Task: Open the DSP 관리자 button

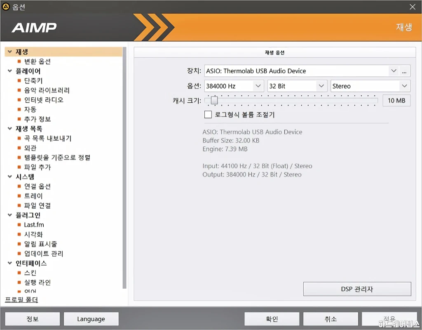Action: [357, 289]
